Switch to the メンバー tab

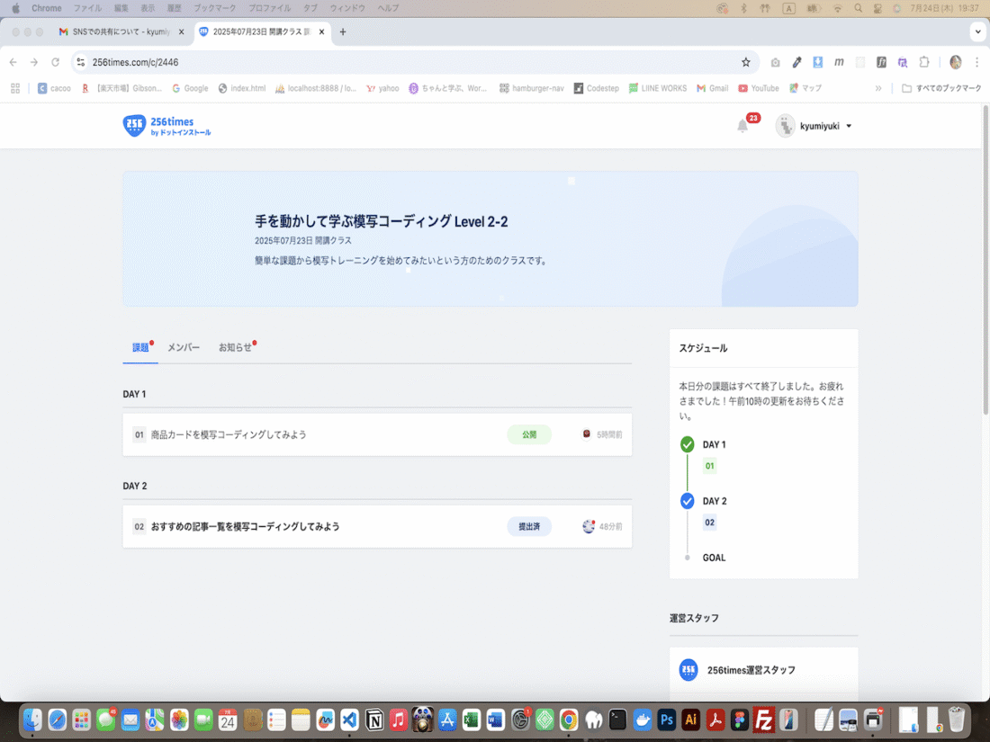pyautogui.click(x=184, y=347)
